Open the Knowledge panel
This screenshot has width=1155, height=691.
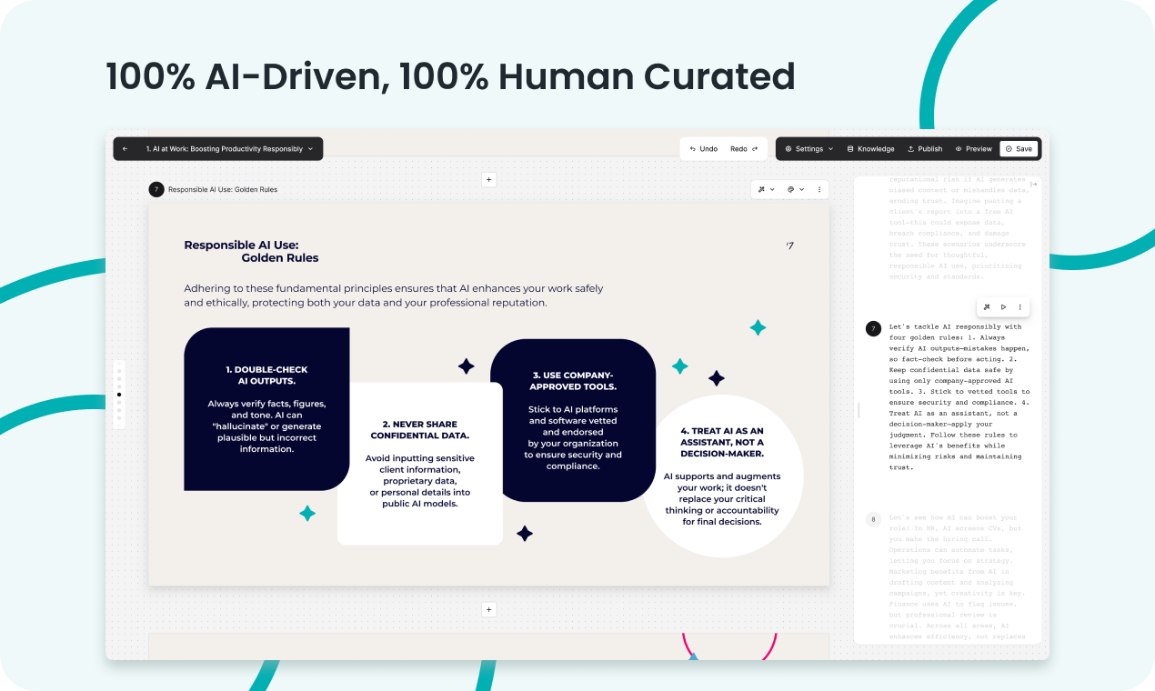click(870, 149)
